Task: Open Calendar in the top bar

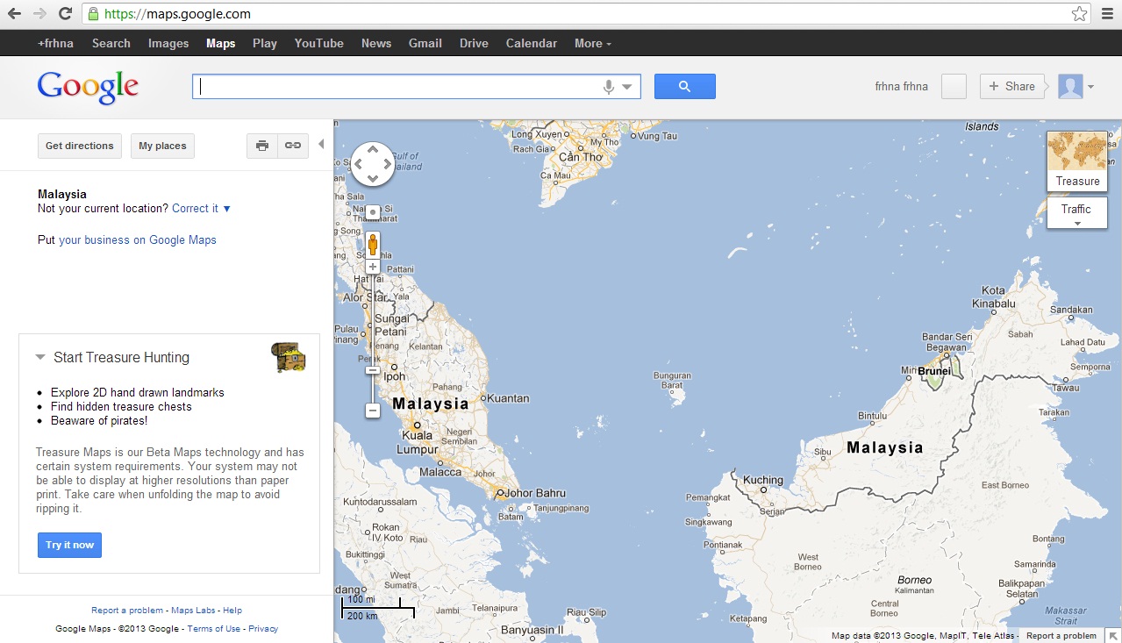Action: click(x=532, y=43)
